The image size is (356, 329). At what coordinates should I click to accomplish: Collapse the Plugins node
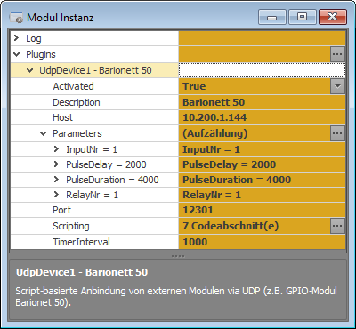17,54
